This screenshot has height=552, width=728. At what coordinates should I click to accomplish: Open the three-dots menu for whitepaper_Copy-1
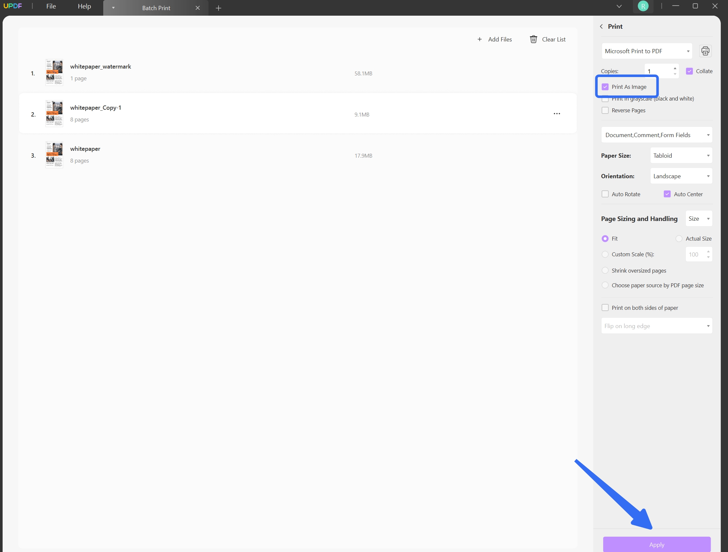(556, 114)
